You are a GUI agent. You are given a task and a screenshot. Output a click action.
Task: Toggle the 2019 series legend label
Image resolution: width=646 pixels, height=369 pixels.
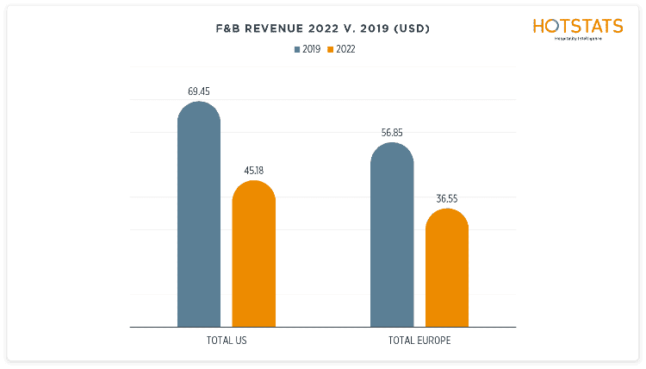click(311, 49)
